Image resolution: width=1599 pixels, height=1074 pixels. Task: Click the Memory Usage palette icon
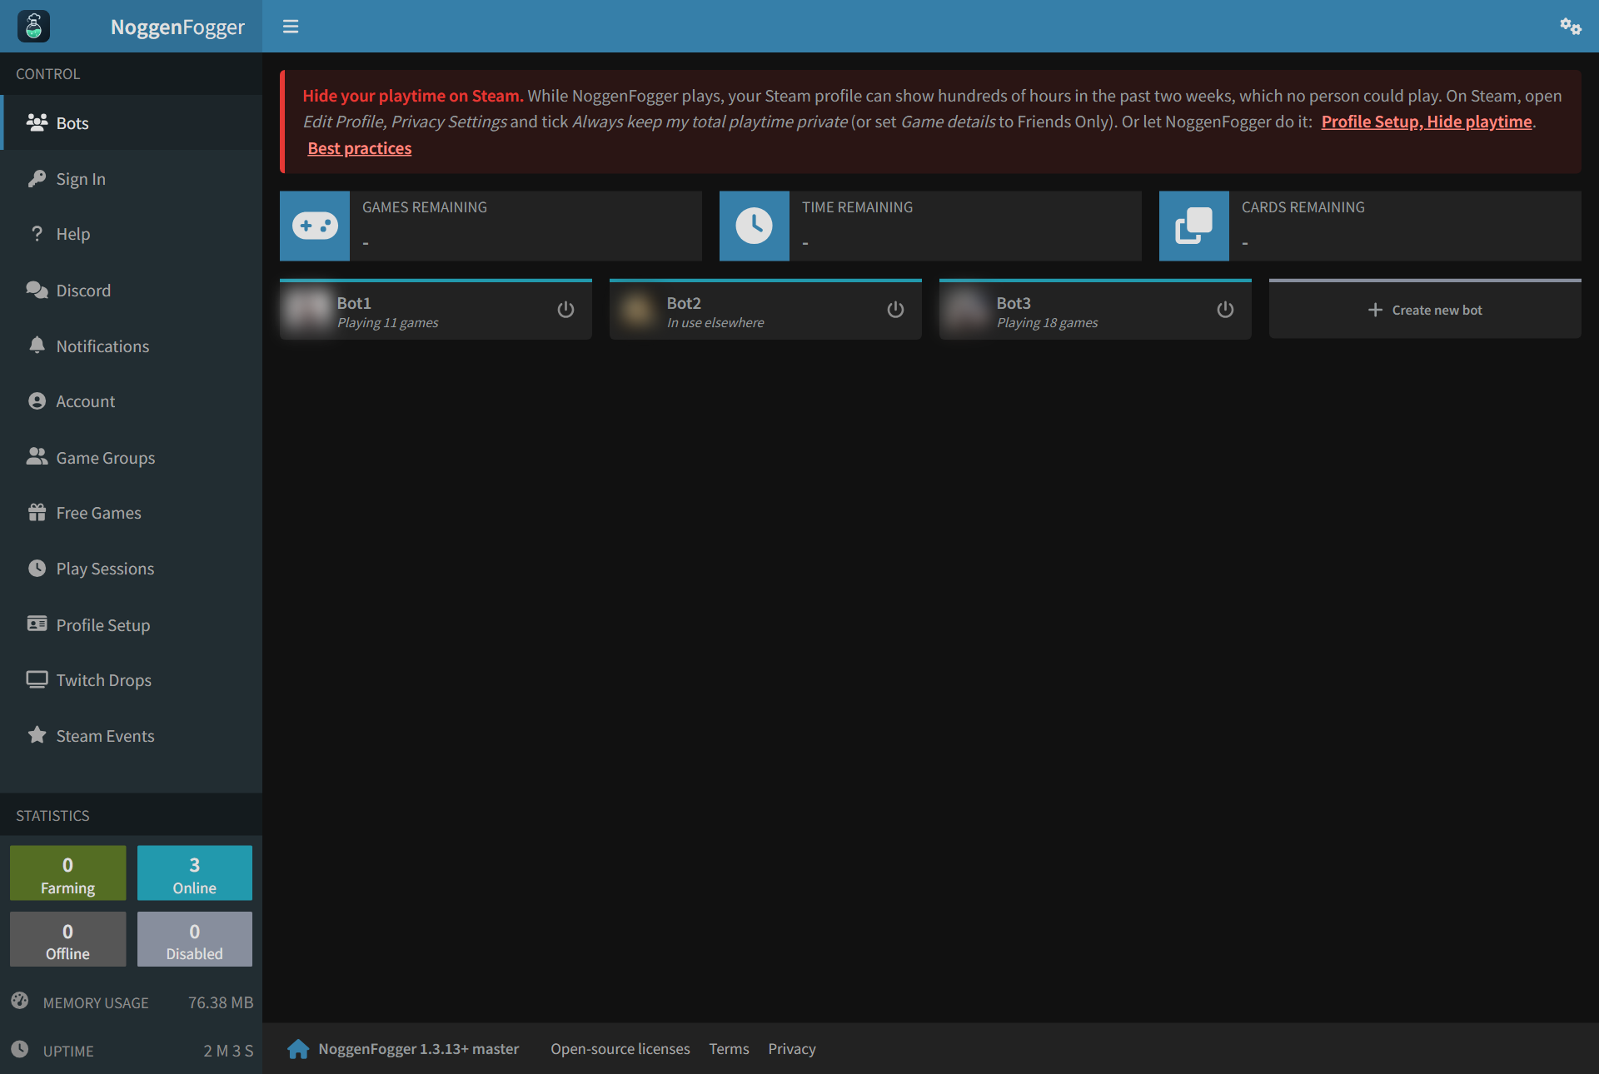[x=20, y=1002]
